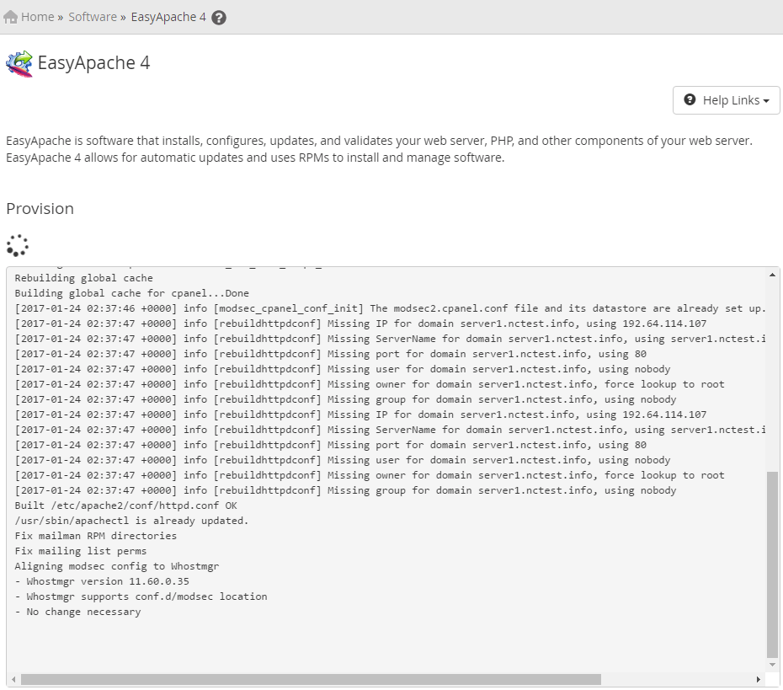Select 'Building global cache for cpanel...Done' line

[132, 293]
